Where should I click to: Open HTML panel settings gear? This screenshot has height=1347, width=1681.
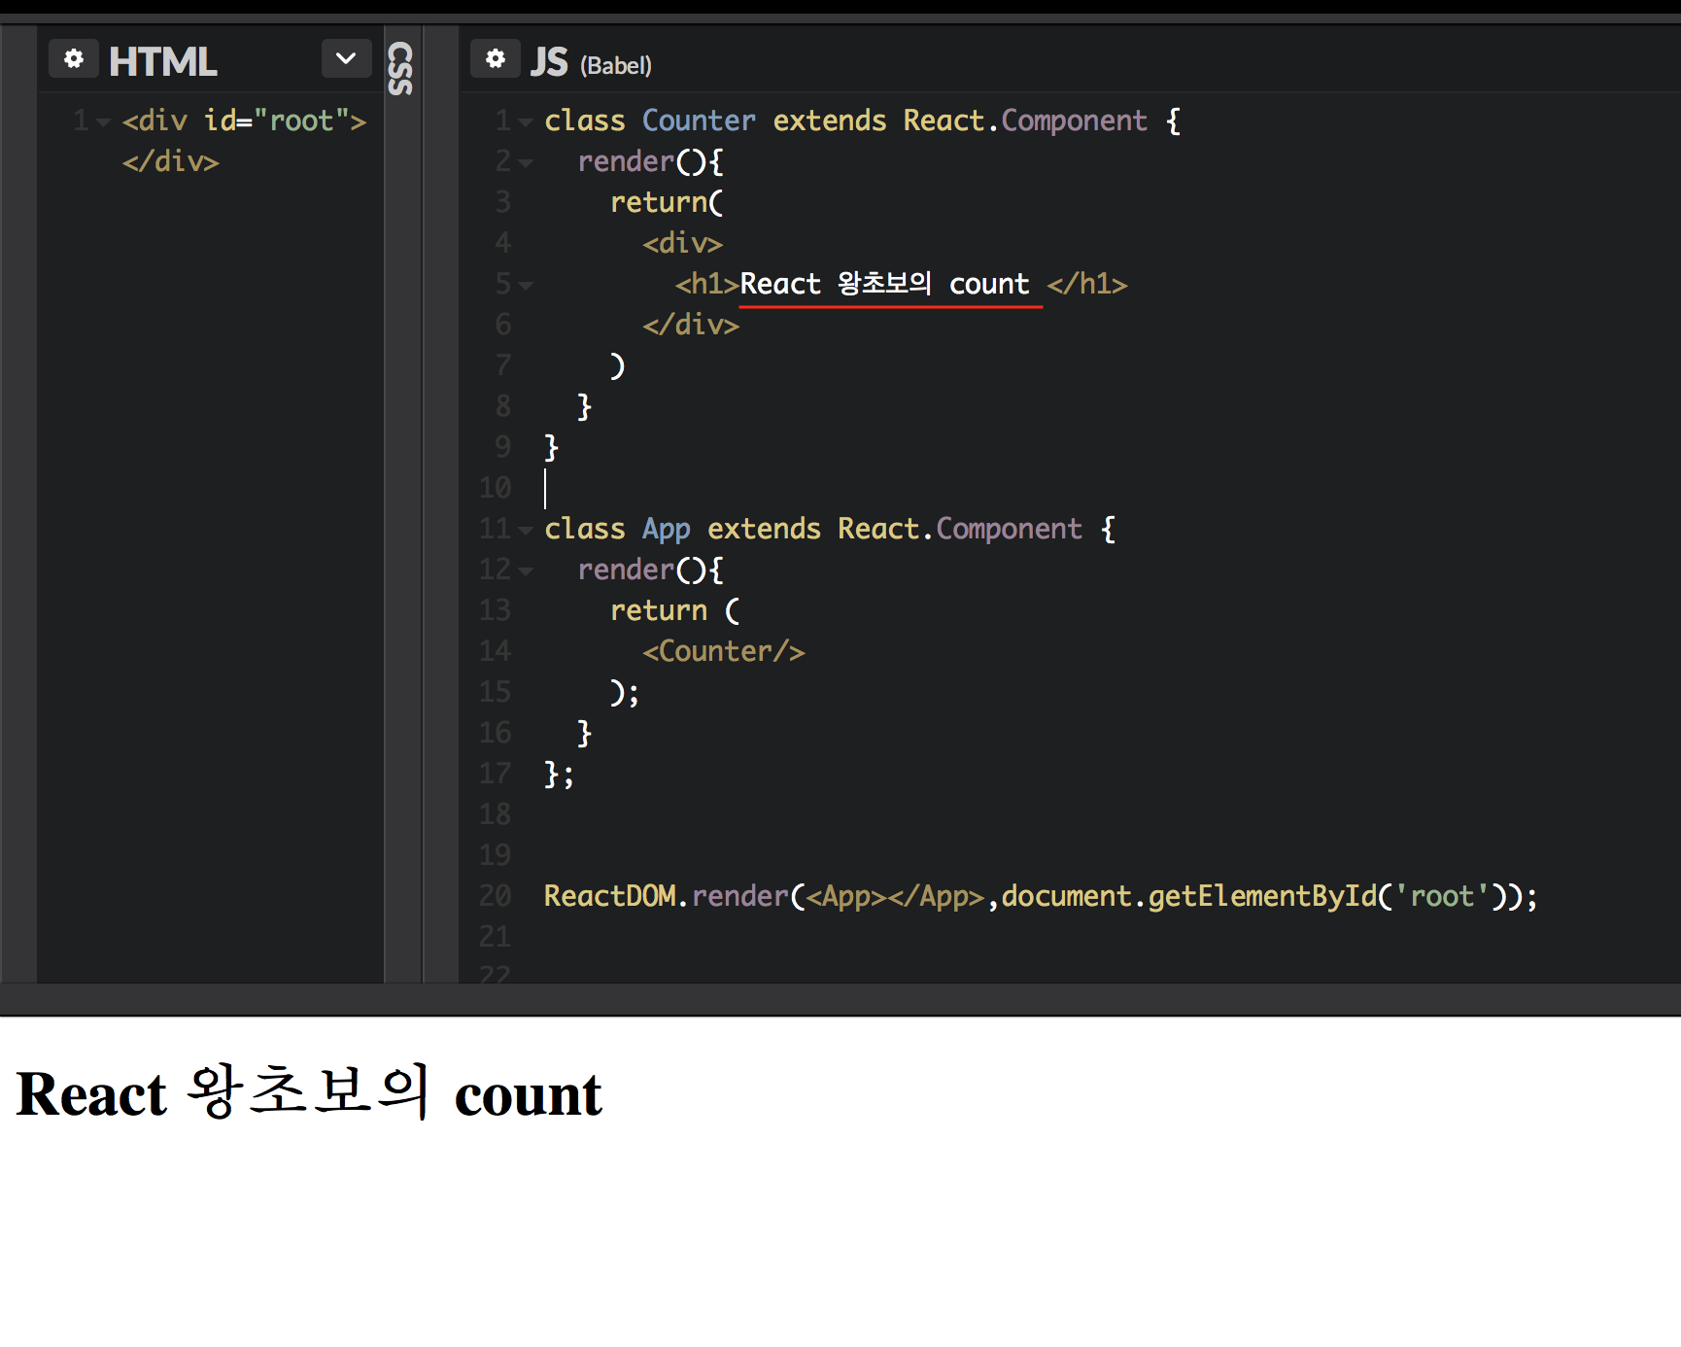[x=74, y=59]
